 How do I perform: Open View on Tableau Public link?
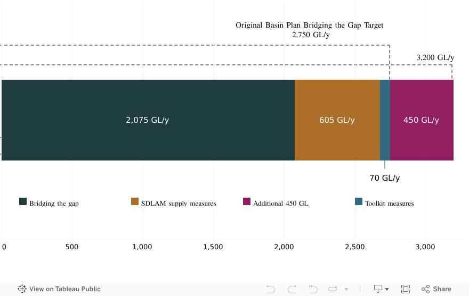[64, 289]
